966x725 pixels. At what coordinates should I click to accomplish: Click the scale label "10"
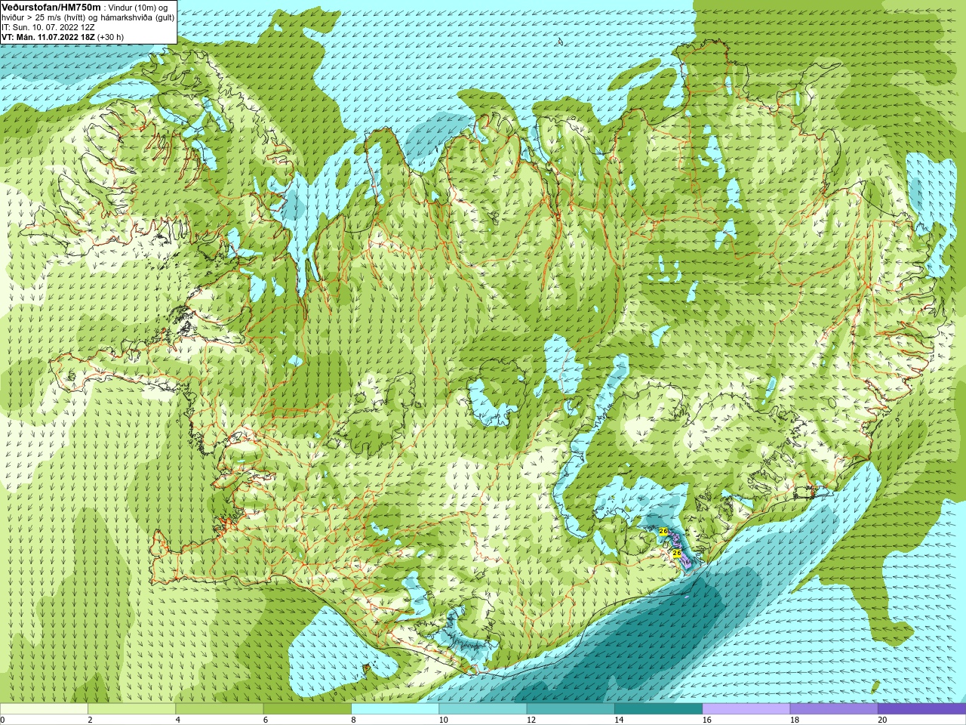pyautogui.click(x=443, y=720)
